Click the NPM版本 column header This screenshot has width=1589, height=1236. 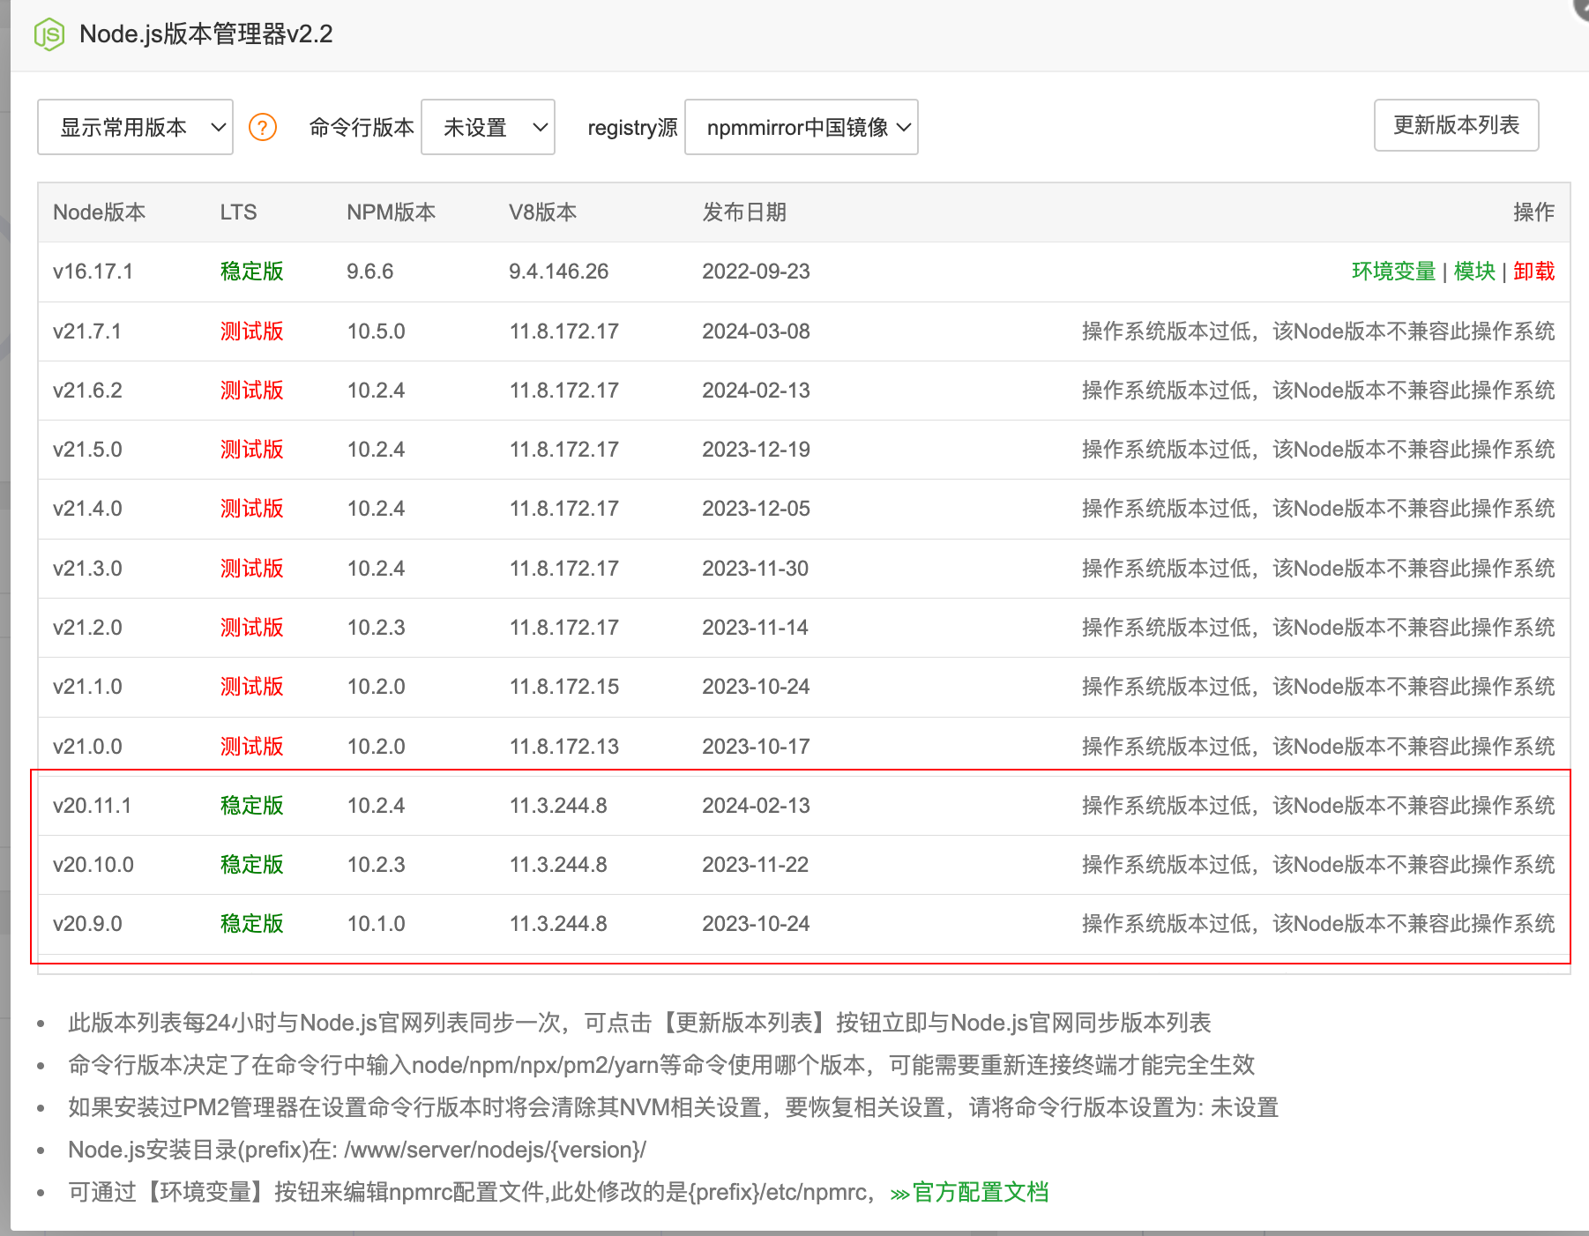click(391, 212)
